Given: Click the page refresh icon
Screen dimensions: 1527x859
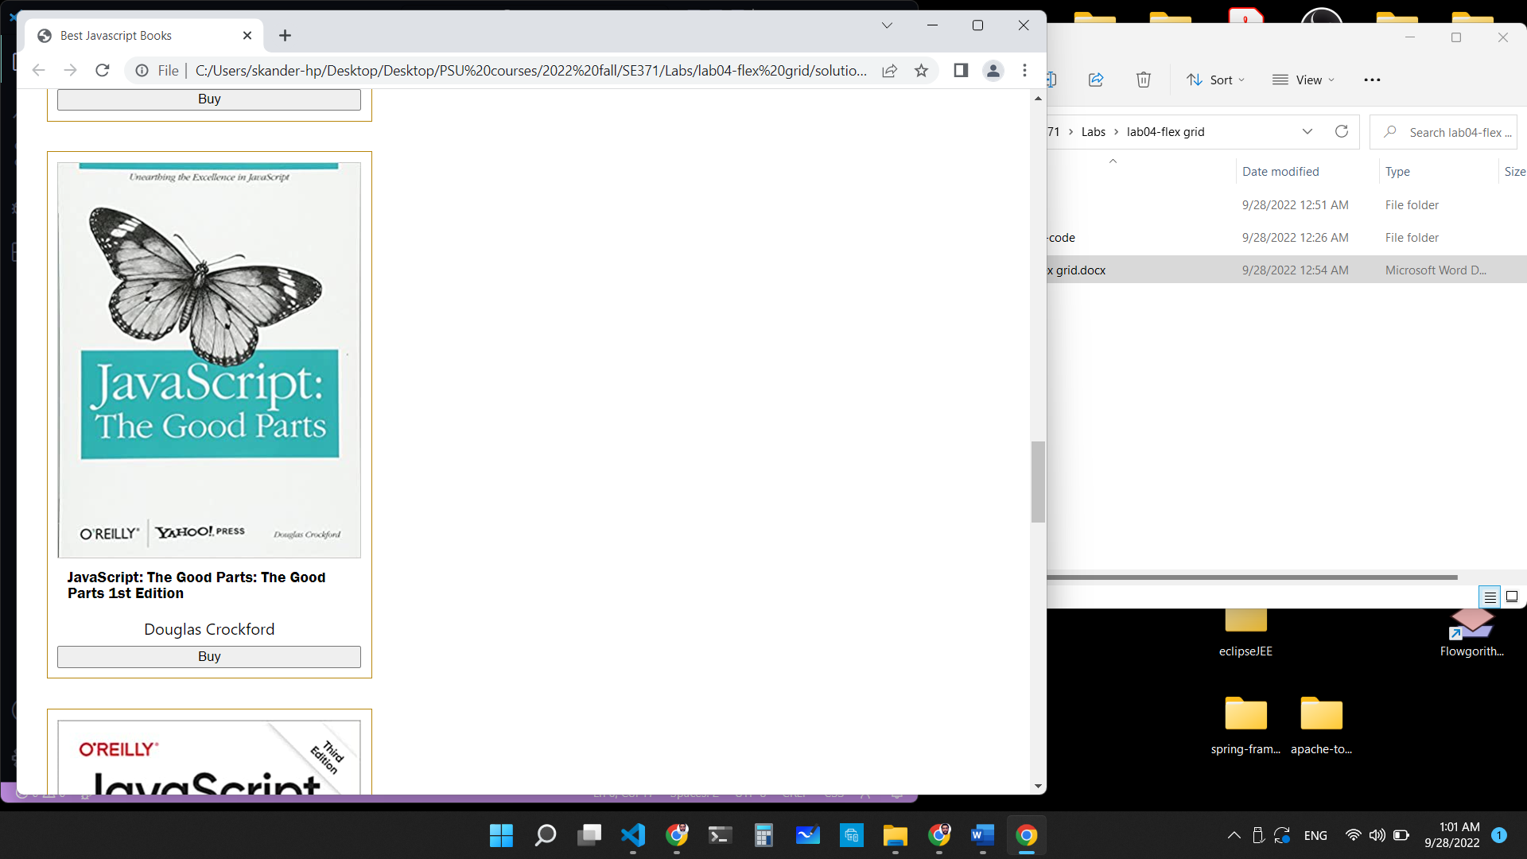Looking at the screenshot, I should pyautogui.click(x=103, y=70).
